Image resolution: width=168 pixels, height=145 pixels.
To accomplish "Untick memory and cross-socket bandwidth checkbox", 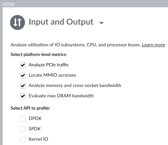I will tap(23, 86).
